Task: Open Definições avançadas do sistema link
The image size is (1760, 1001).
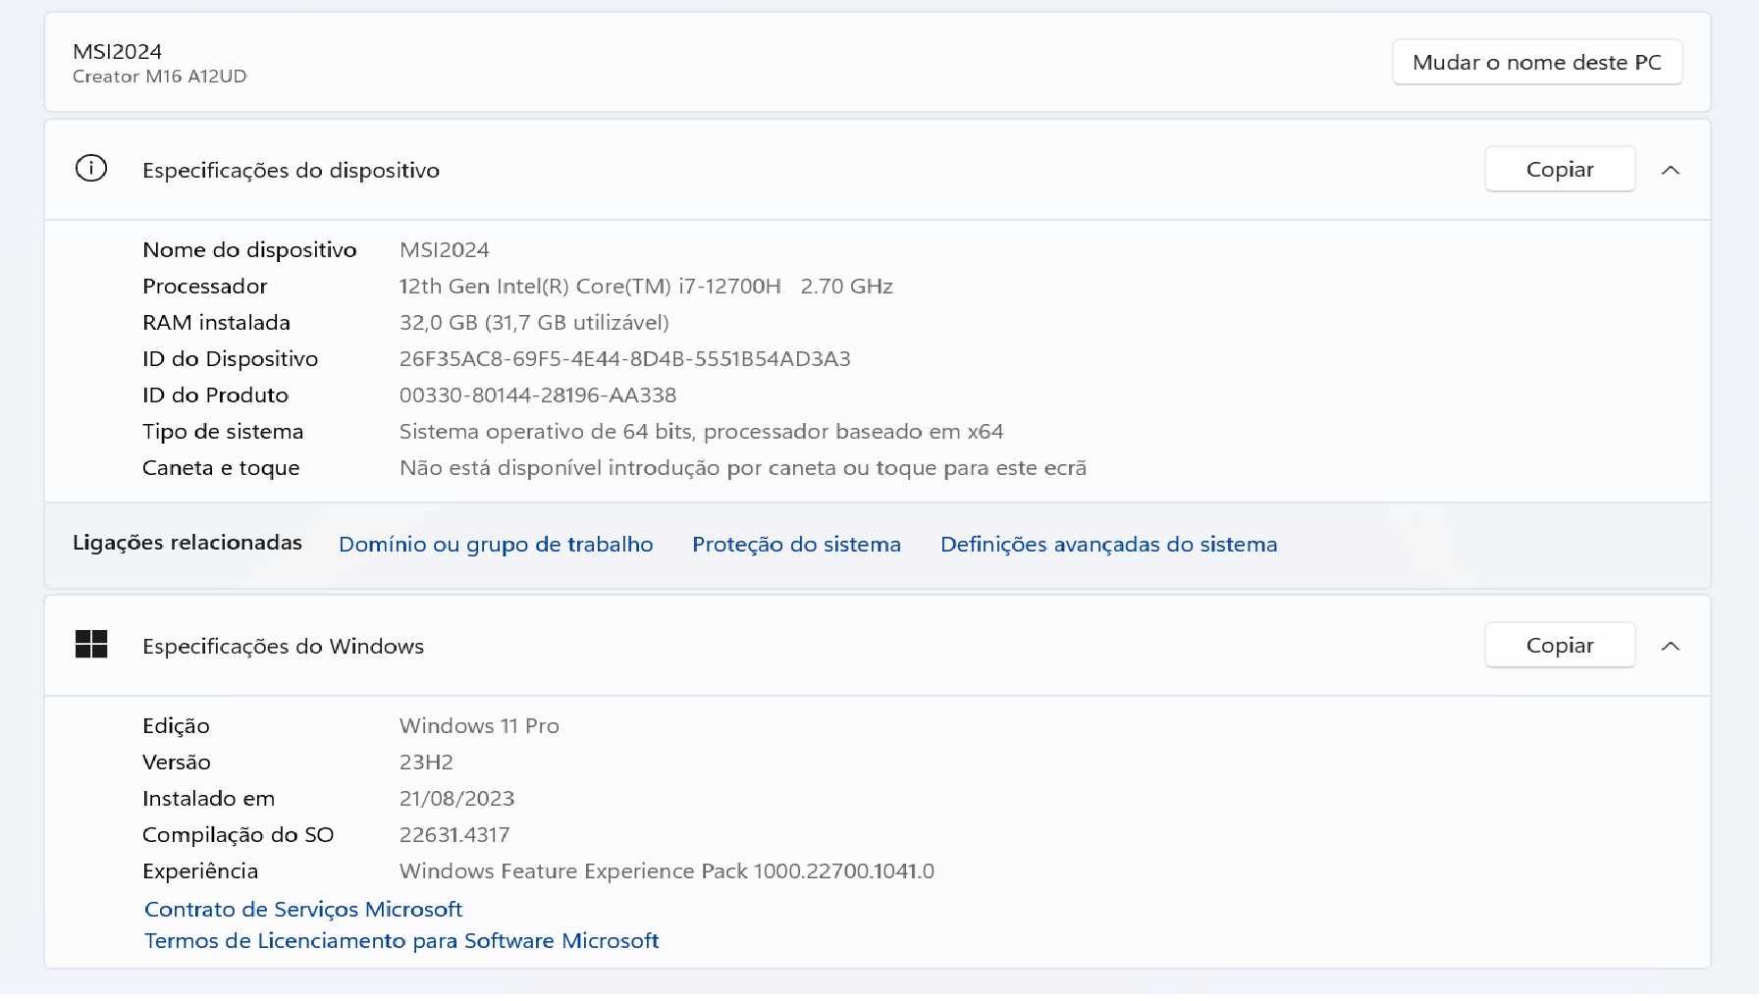Action: pyautogui.click(x=1109, y=545)
